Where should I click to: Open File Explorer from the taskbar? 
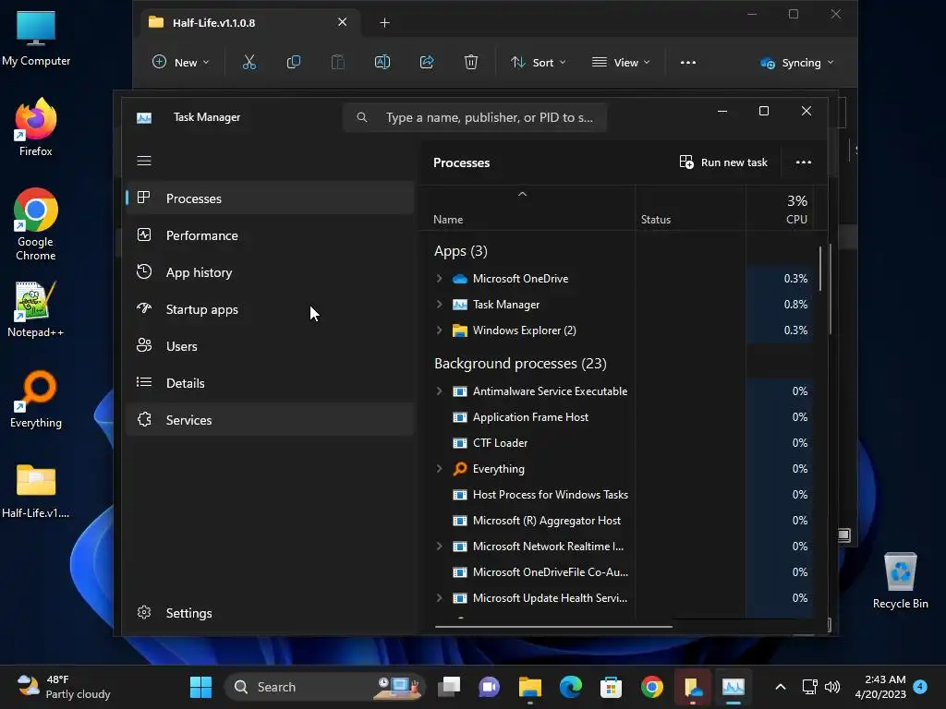click(529, 687)
